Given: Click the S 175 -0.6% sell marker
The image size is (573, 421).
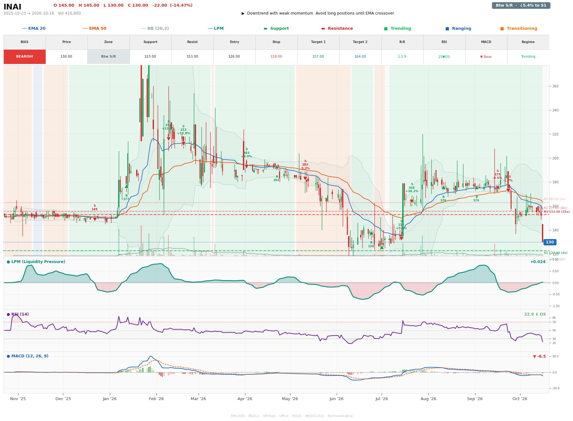Looking at the screenshot, I should [498, 188].
